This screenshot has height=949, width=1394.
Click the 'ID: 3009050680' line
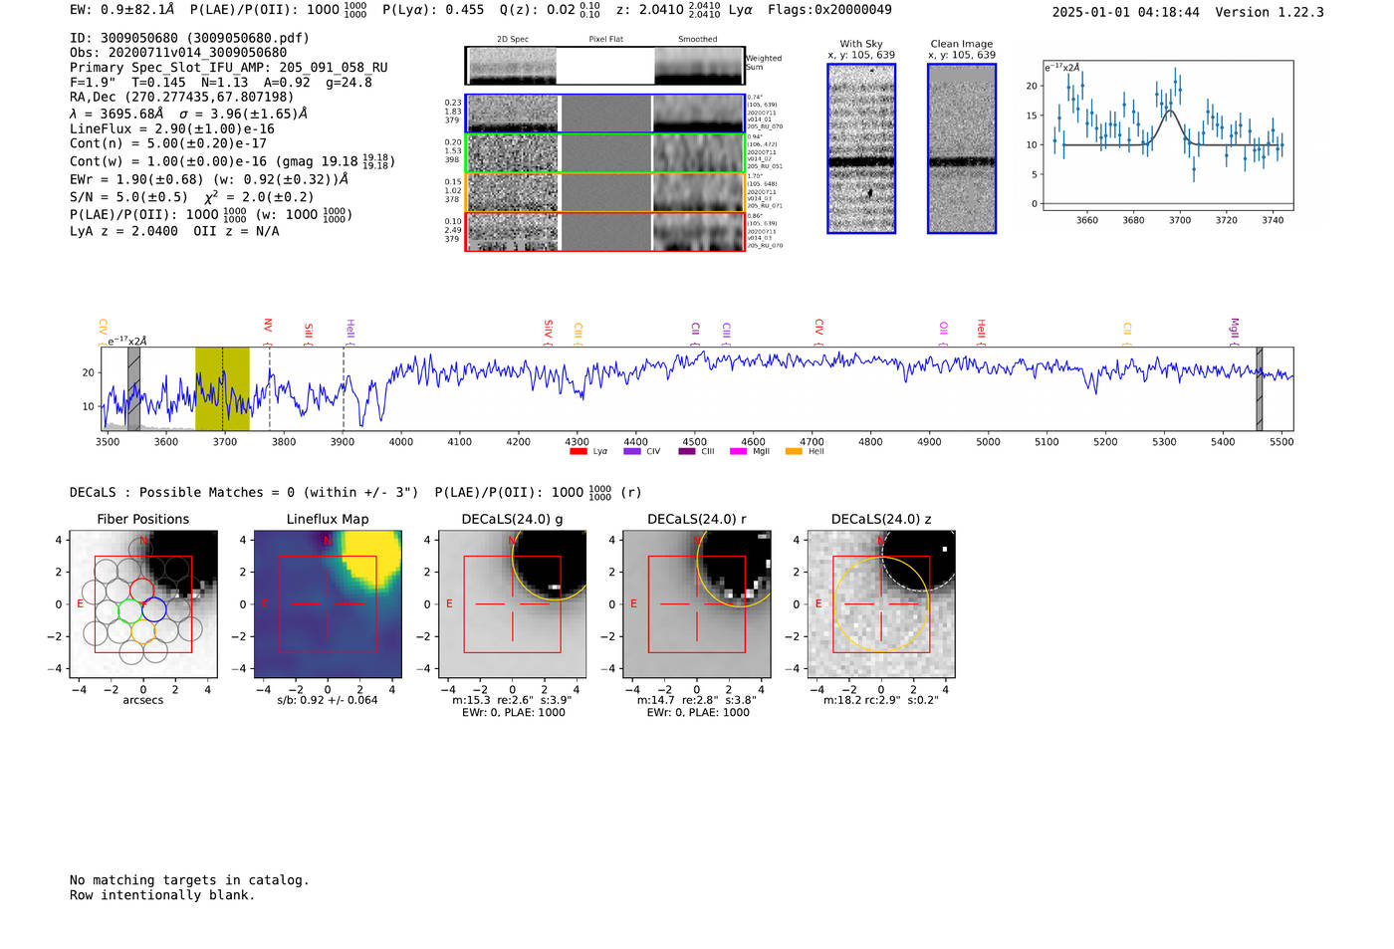pyautogui.click(x=189, y=38)
